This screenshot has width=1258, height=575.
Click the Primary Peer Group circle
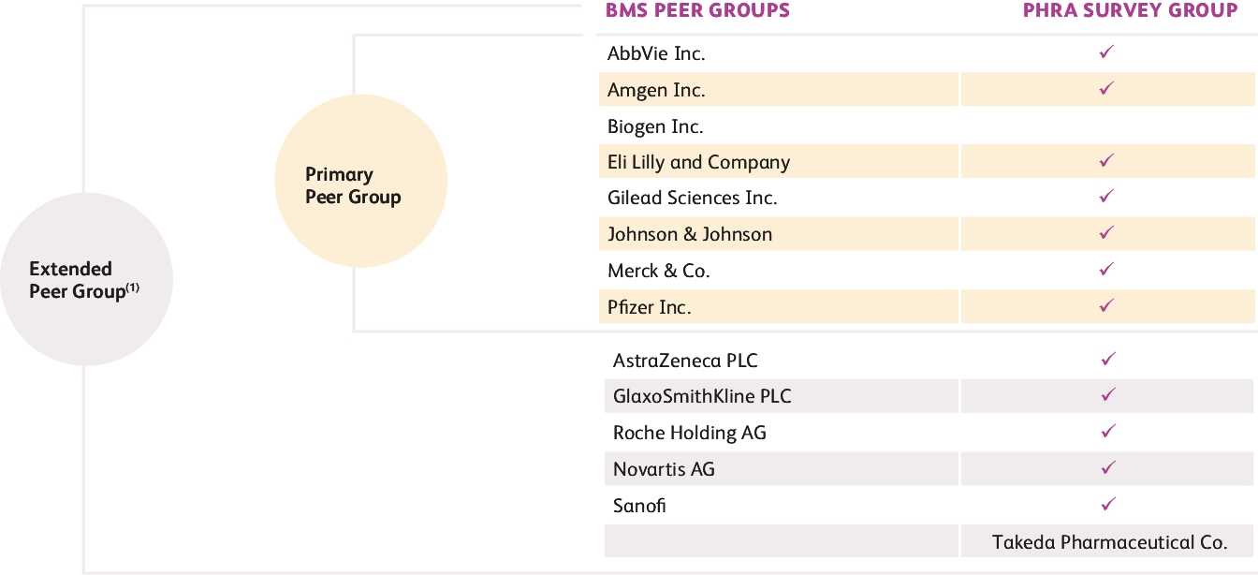click(x=360, y=182)
